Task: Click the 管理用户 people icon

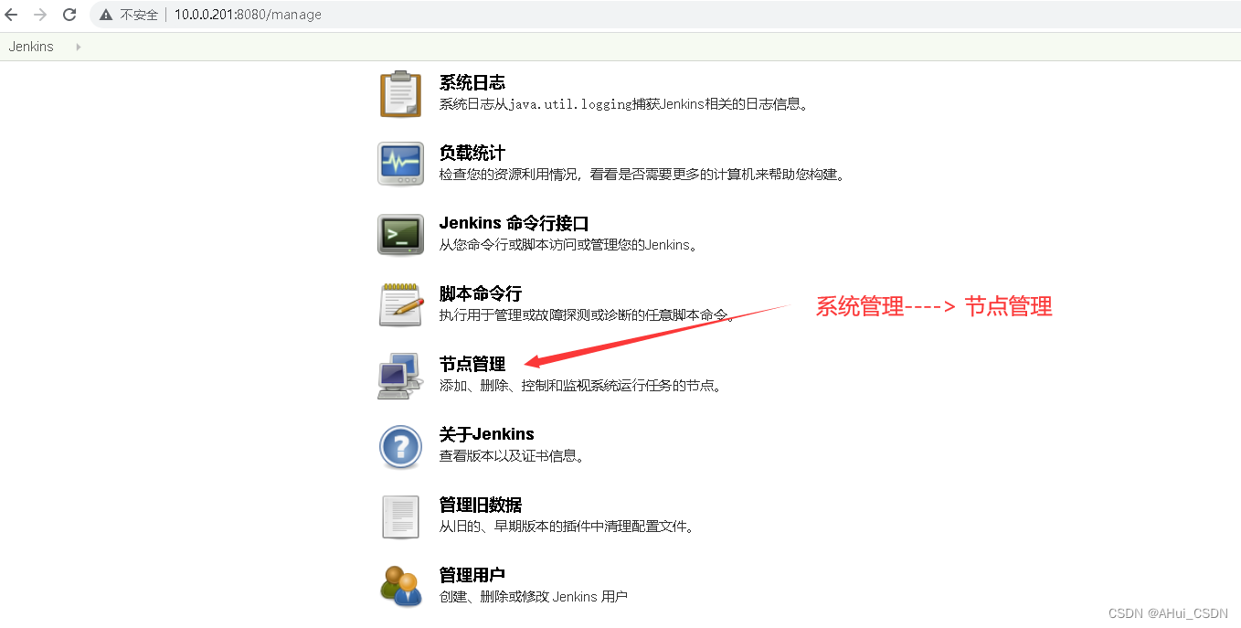Action: 400,586
